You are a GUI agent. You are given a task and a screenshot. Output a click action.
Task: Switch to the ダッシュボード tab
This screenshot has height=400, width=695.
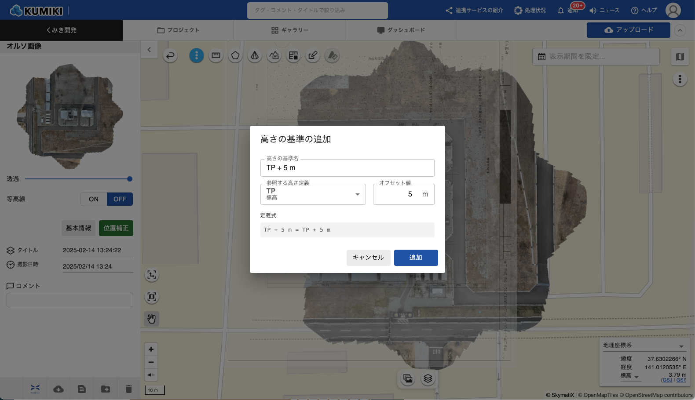[401, 30]
